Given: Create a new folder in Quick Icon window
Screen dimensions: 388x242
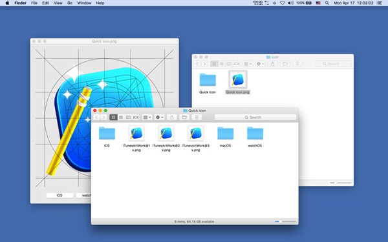Looking at the screenshot, I should pyautogui.click(x=184, y=117).
